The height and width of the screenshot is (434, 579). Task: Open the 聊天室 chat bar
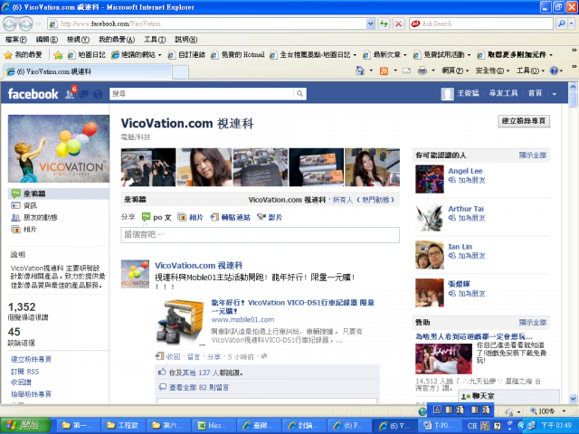[508, 396]
